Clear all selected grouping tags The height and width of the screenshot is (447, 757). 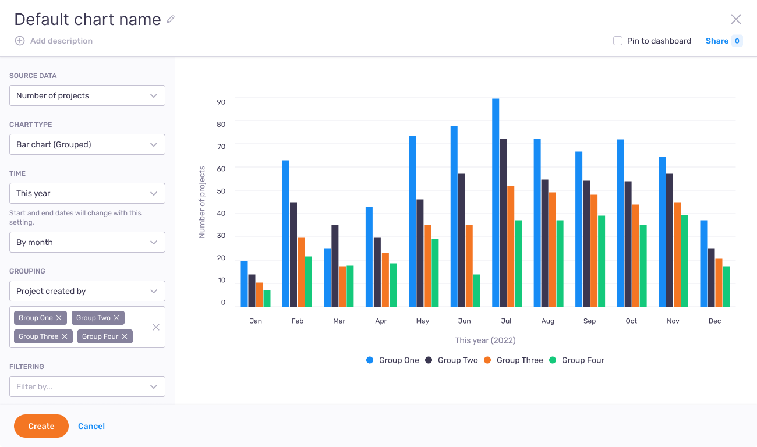pos(156,327)
